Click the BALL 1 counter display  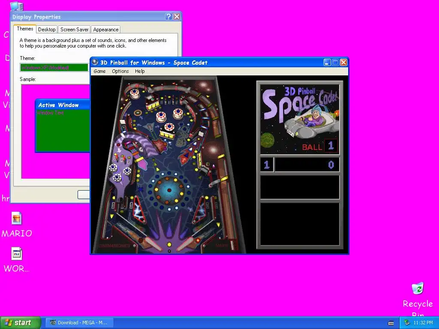click(x=319, y=146)
